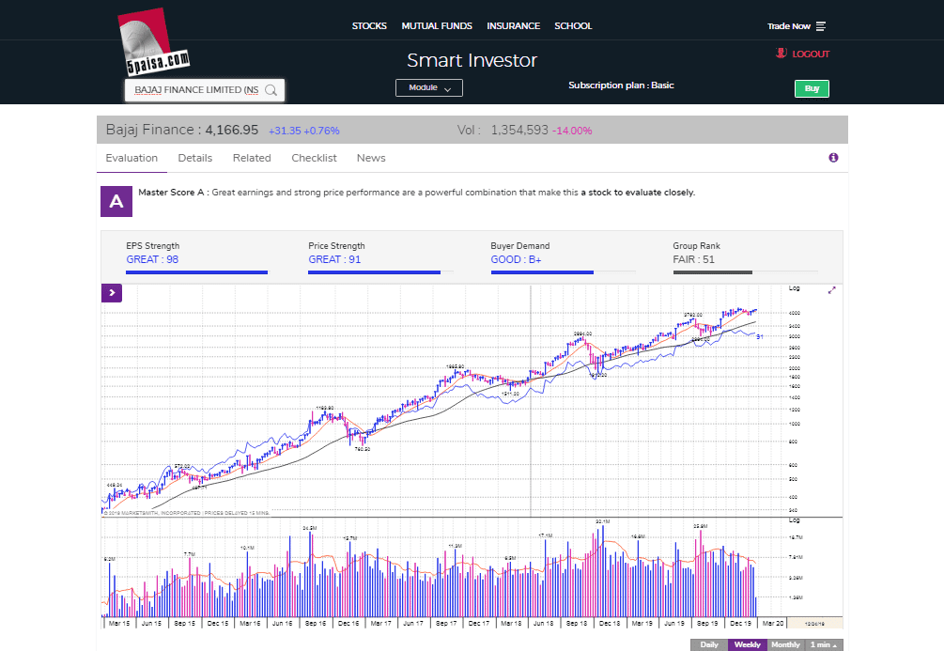Open the Module dropdown
Screen dimensions: 944x651
click(429, 88)
